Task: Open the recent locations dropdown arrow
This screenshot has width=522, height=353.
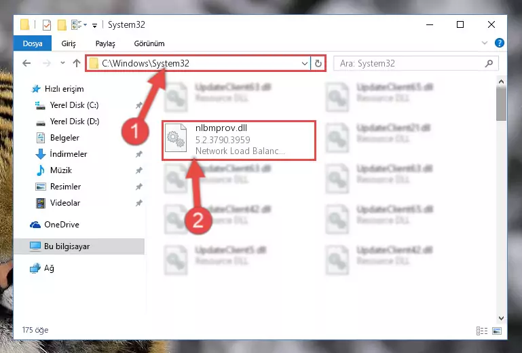Action: (62, 63)
